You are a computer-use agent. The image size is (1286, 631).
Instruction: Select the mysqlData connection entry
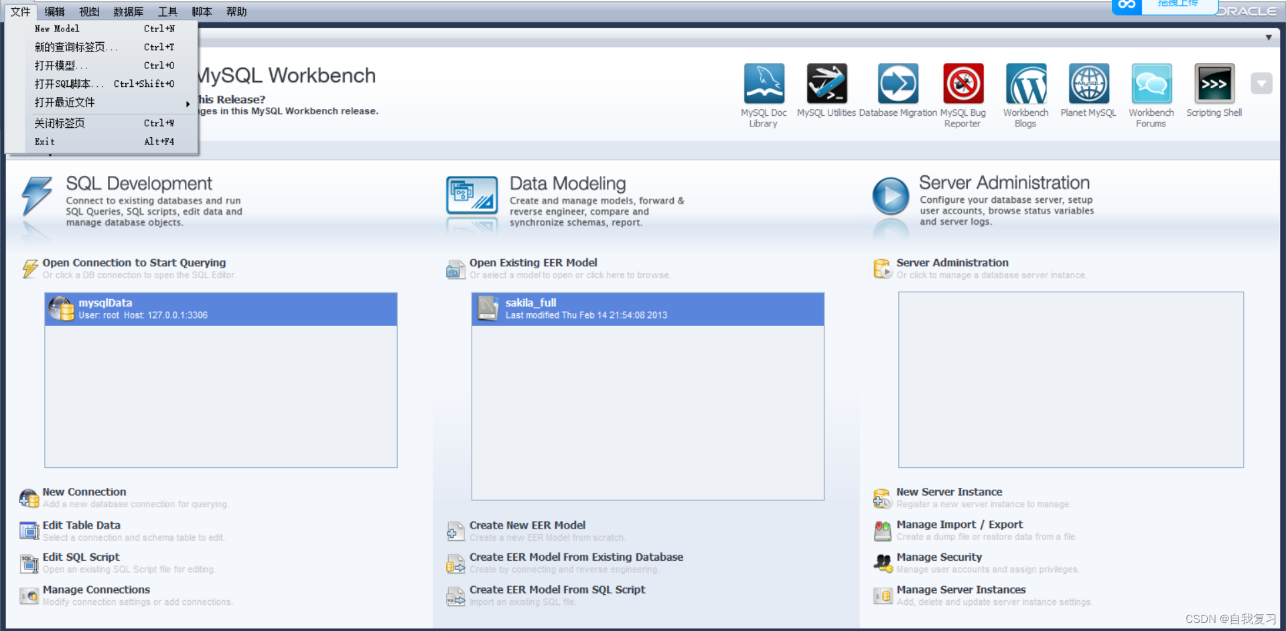[221, 309]
